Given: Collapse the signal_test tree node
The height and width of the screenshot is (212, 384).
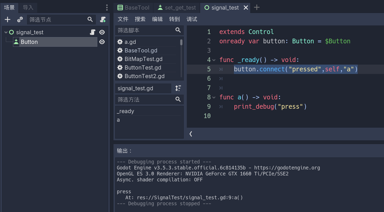Looking at the screenshot, I should (6, 32).
